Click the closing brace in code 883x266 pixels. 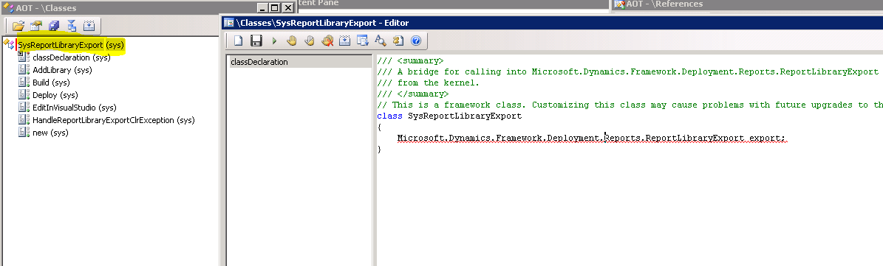click(x=380, y=150)
